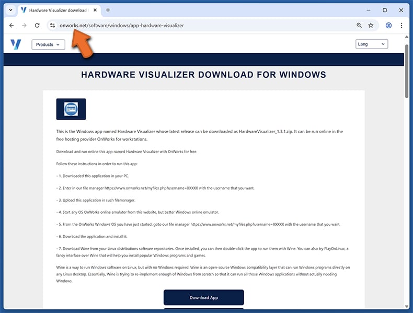Viewport: 413px width, 313px height.
Task: Click the heading 'Hardware Visualizer Download for Windows'
Action: coord(203,75)
